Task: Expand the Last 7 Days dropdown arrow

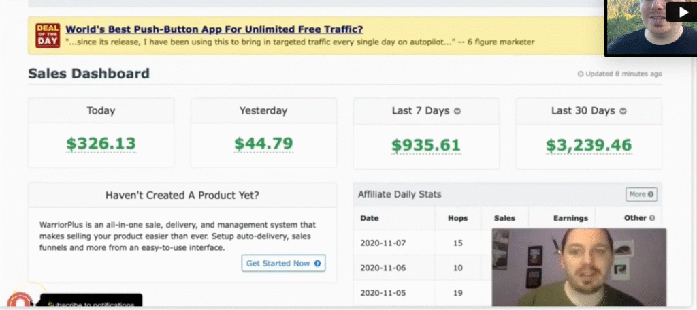Action: pos(457,112)
